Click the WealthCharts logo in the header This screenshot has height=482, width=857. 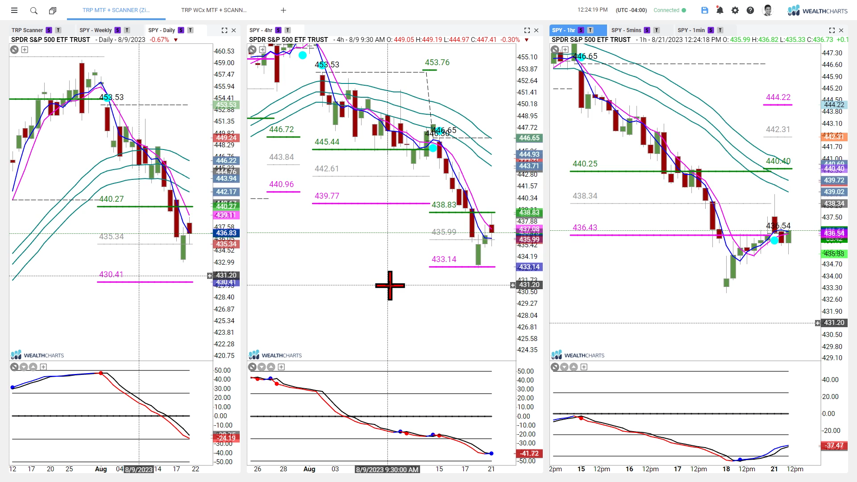pyautogui.click(x=817, y=10)
